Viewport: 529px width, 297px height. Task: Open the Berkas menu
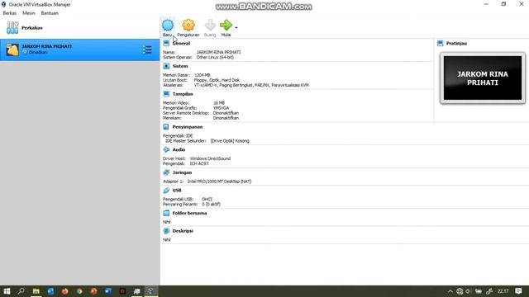click(9, 13)
